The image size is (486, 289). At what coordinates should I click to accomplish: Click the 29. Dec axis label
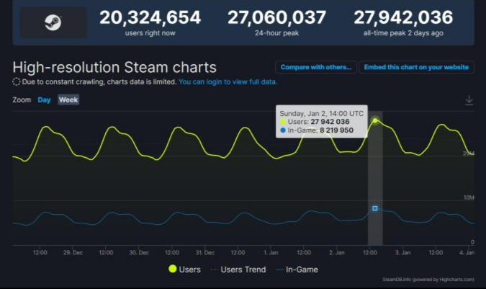[73, 252]
